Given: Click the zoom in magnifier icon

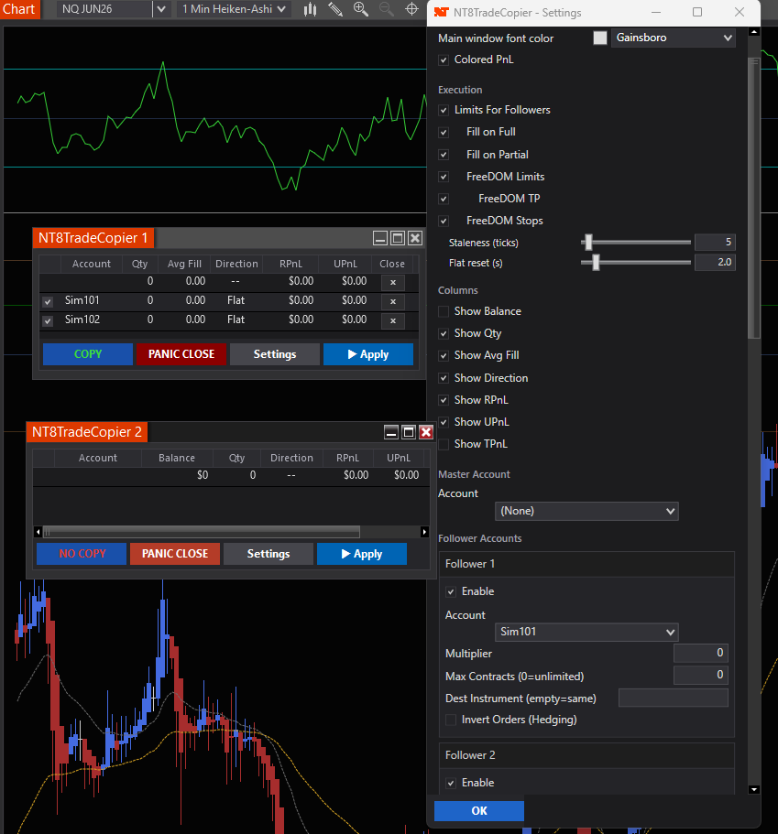Looking at the screenshot, I should pyautogui.click(x=361, y=9).
